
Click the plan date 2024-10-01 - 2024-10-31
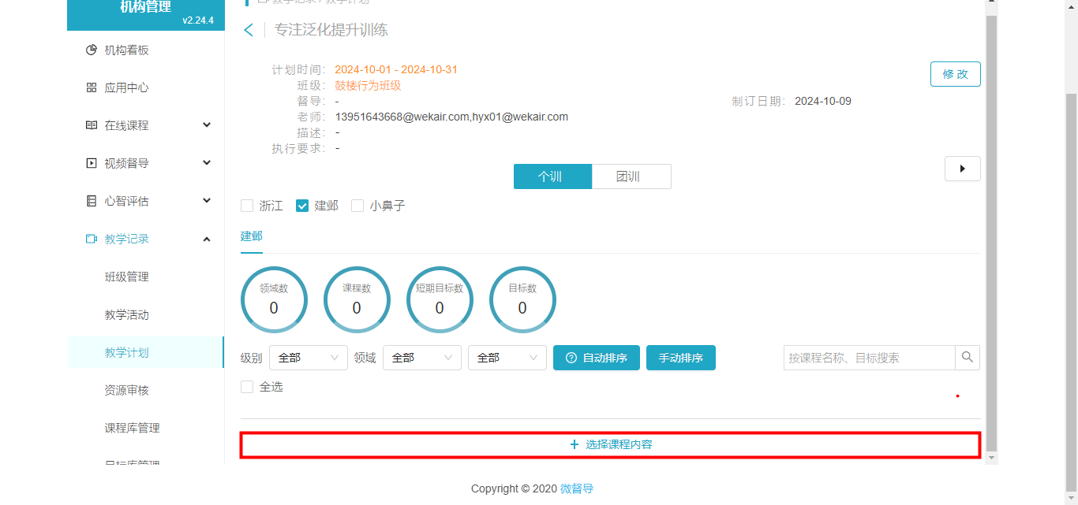pyautogui.click(x=396, y=70)
